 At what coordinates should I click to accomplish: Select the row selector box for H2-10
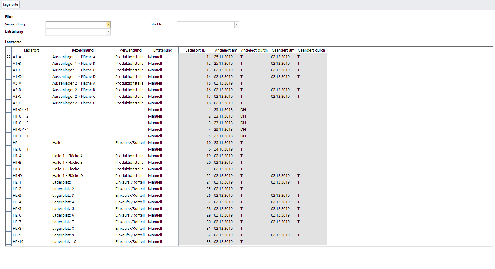(x=8, y=242)
